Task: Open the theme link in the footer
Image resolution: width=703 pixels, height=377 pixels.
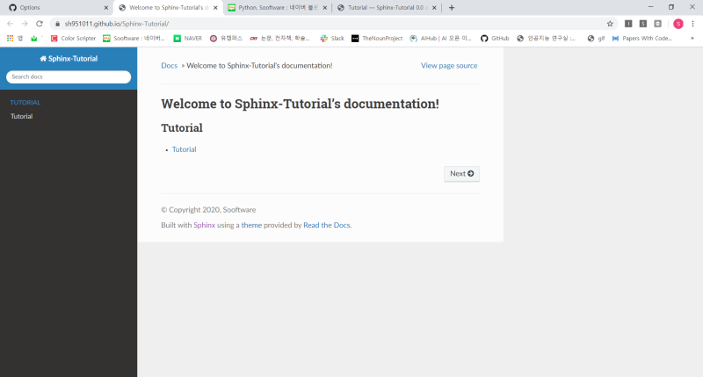Action: click(x=251, y=225)
